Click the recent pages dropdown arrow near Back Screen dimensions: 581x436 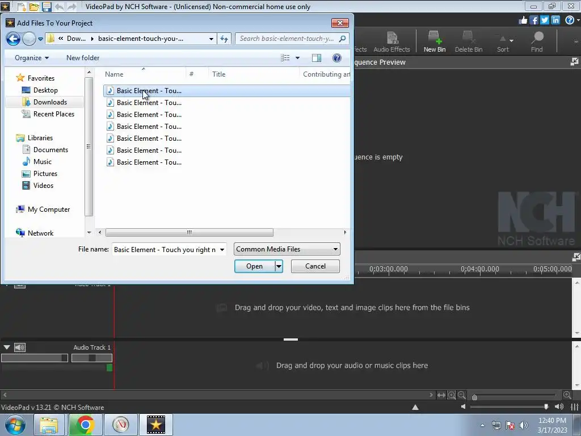(40, 39)
